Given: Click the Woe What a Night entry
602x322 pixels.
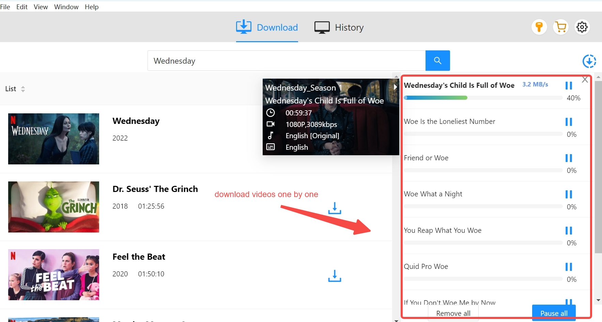Looking at the screenshot, I should (x=433, y=194).
